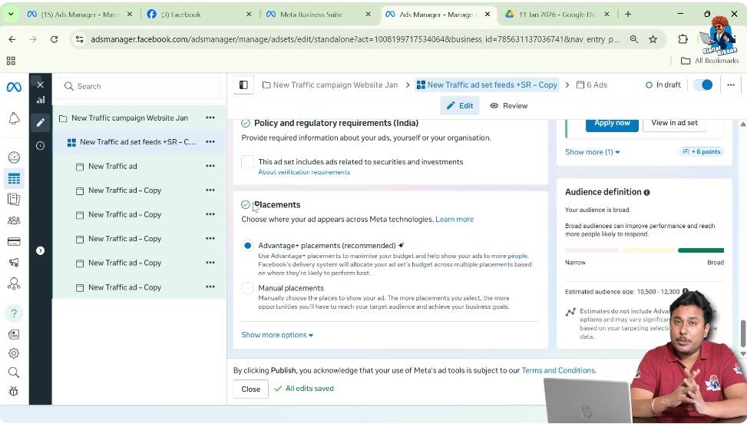Viewport: 747px width, 424px height.
Task: Click the Search field in campaign panel
Action: pos(140,86)
